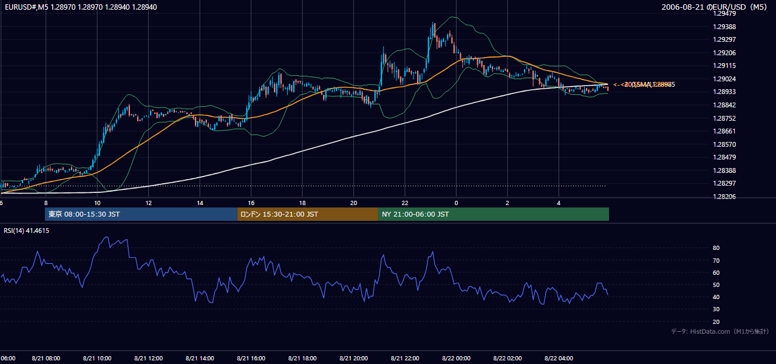
Task: Click price axis label 1.29388
Action: pyautogui.click(x=724, y=27)
